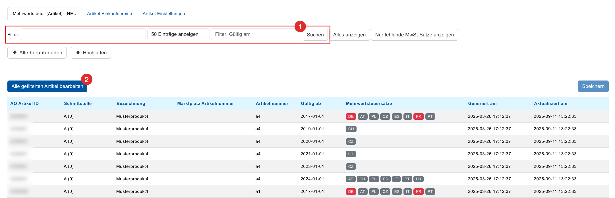This screenshot has height=198, width=615.
Task: Click the LU badge in the 2021-01-01 row
Action: (x=351, y=154)
